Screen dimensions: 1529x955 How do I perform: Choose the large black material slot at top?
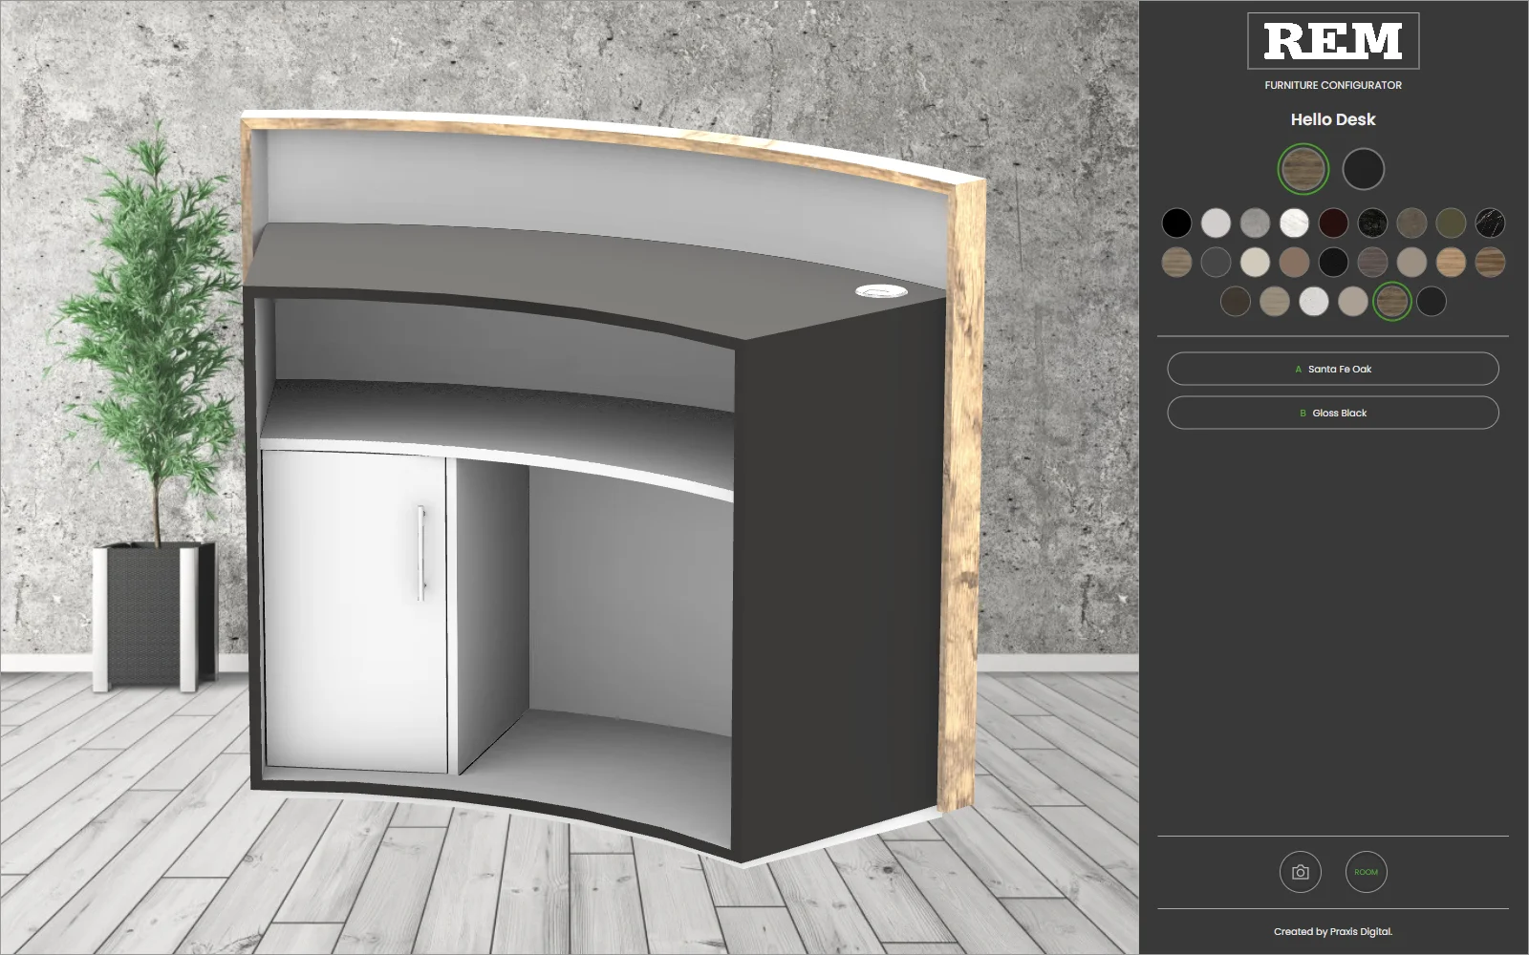[x=1364, y=169]
